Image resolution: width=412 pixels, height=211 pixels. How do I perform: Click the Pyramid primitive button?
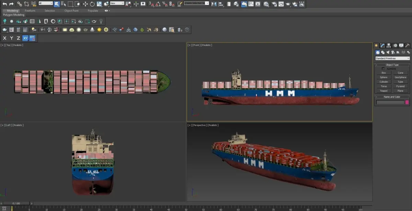pos(400,86)
